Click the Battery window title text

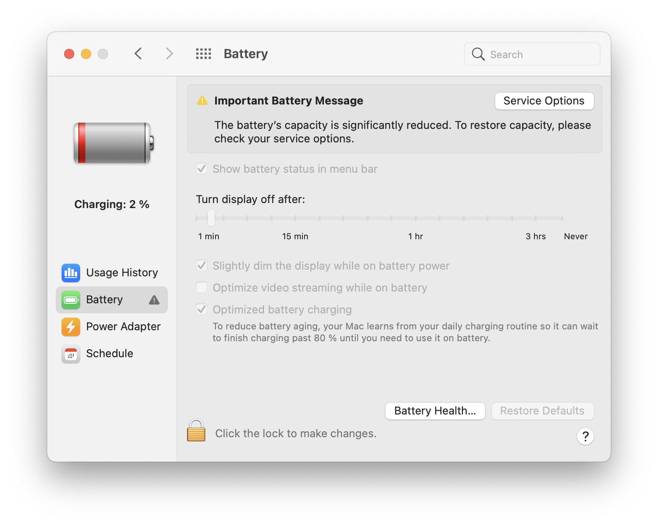tap(246, 54)
